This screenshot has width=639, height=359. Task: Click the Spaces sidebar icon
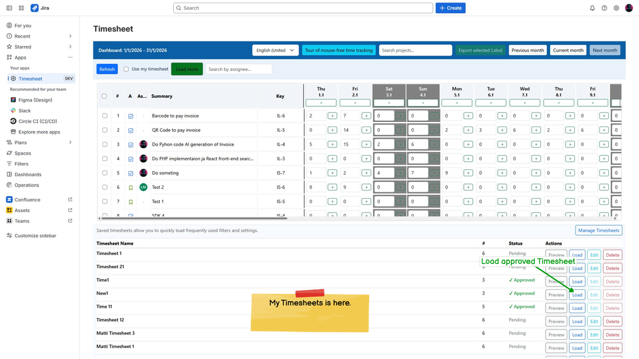click(x=9, y=153)
